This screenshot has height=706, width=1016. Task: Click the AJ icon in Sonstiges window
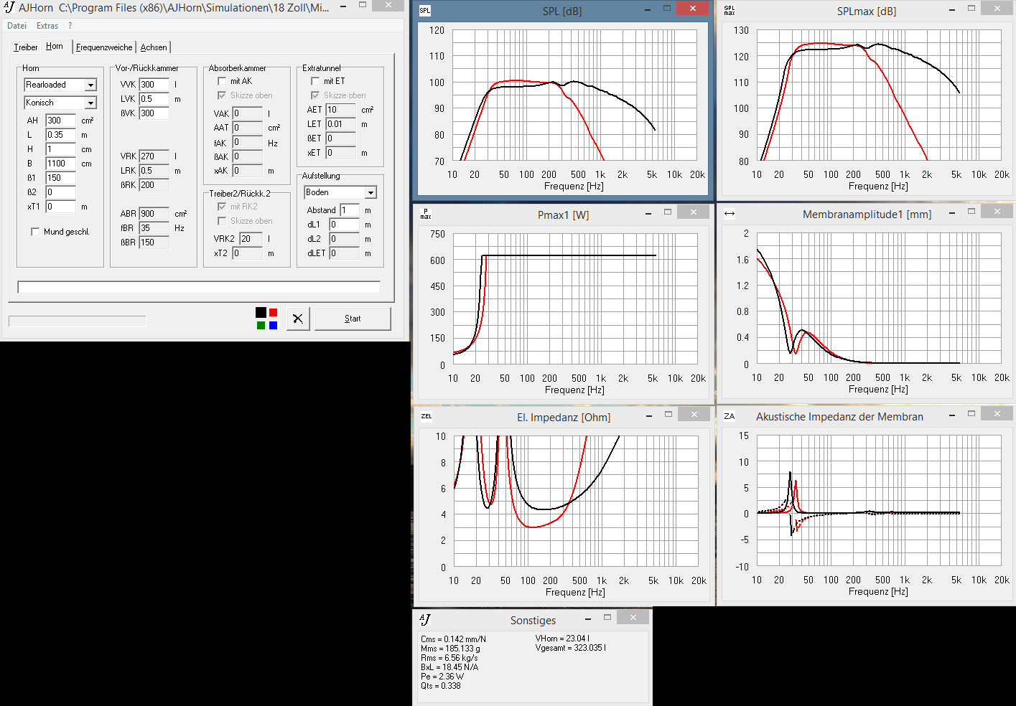tap(425, 619)
